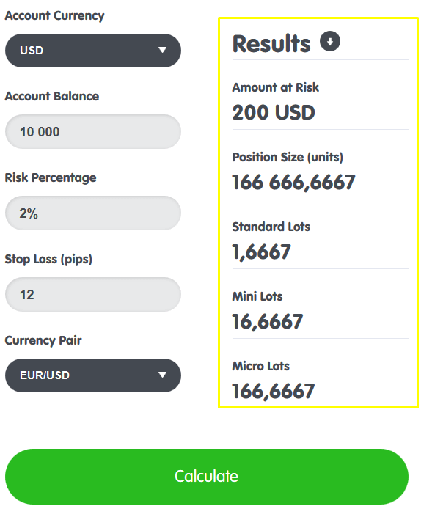The width and height of the screenshot is (432, 506).
Task: Click the Stop Loss pips field
Action: tap(93, 294)
